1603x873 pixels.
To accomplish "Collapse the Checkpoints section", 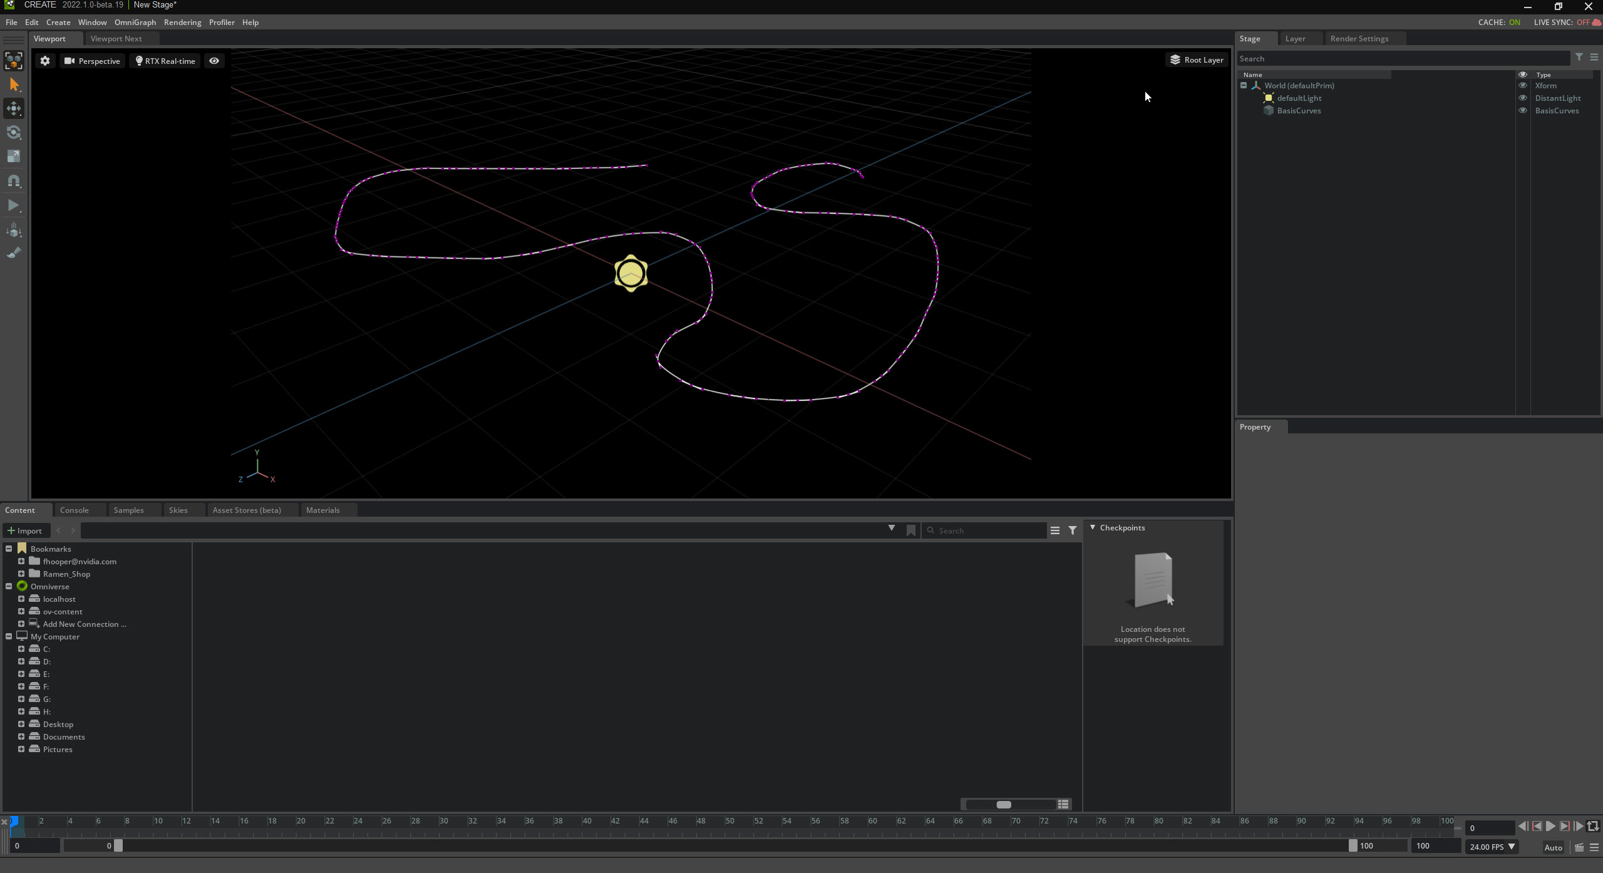I will tap(1093, 527).
